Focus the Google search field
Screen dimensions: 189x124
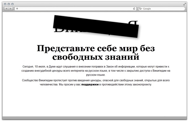162,9
